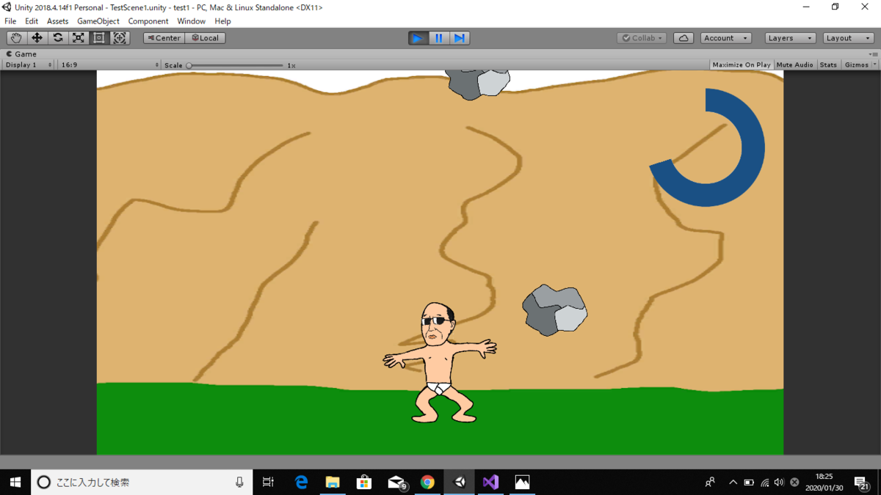Screen dimensions: 881x495
Task: Open the Component menu
Action: click(148, 21)
